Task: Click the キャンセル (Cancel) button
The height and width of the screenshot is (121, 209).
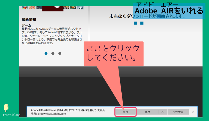Action: point(178,112)
